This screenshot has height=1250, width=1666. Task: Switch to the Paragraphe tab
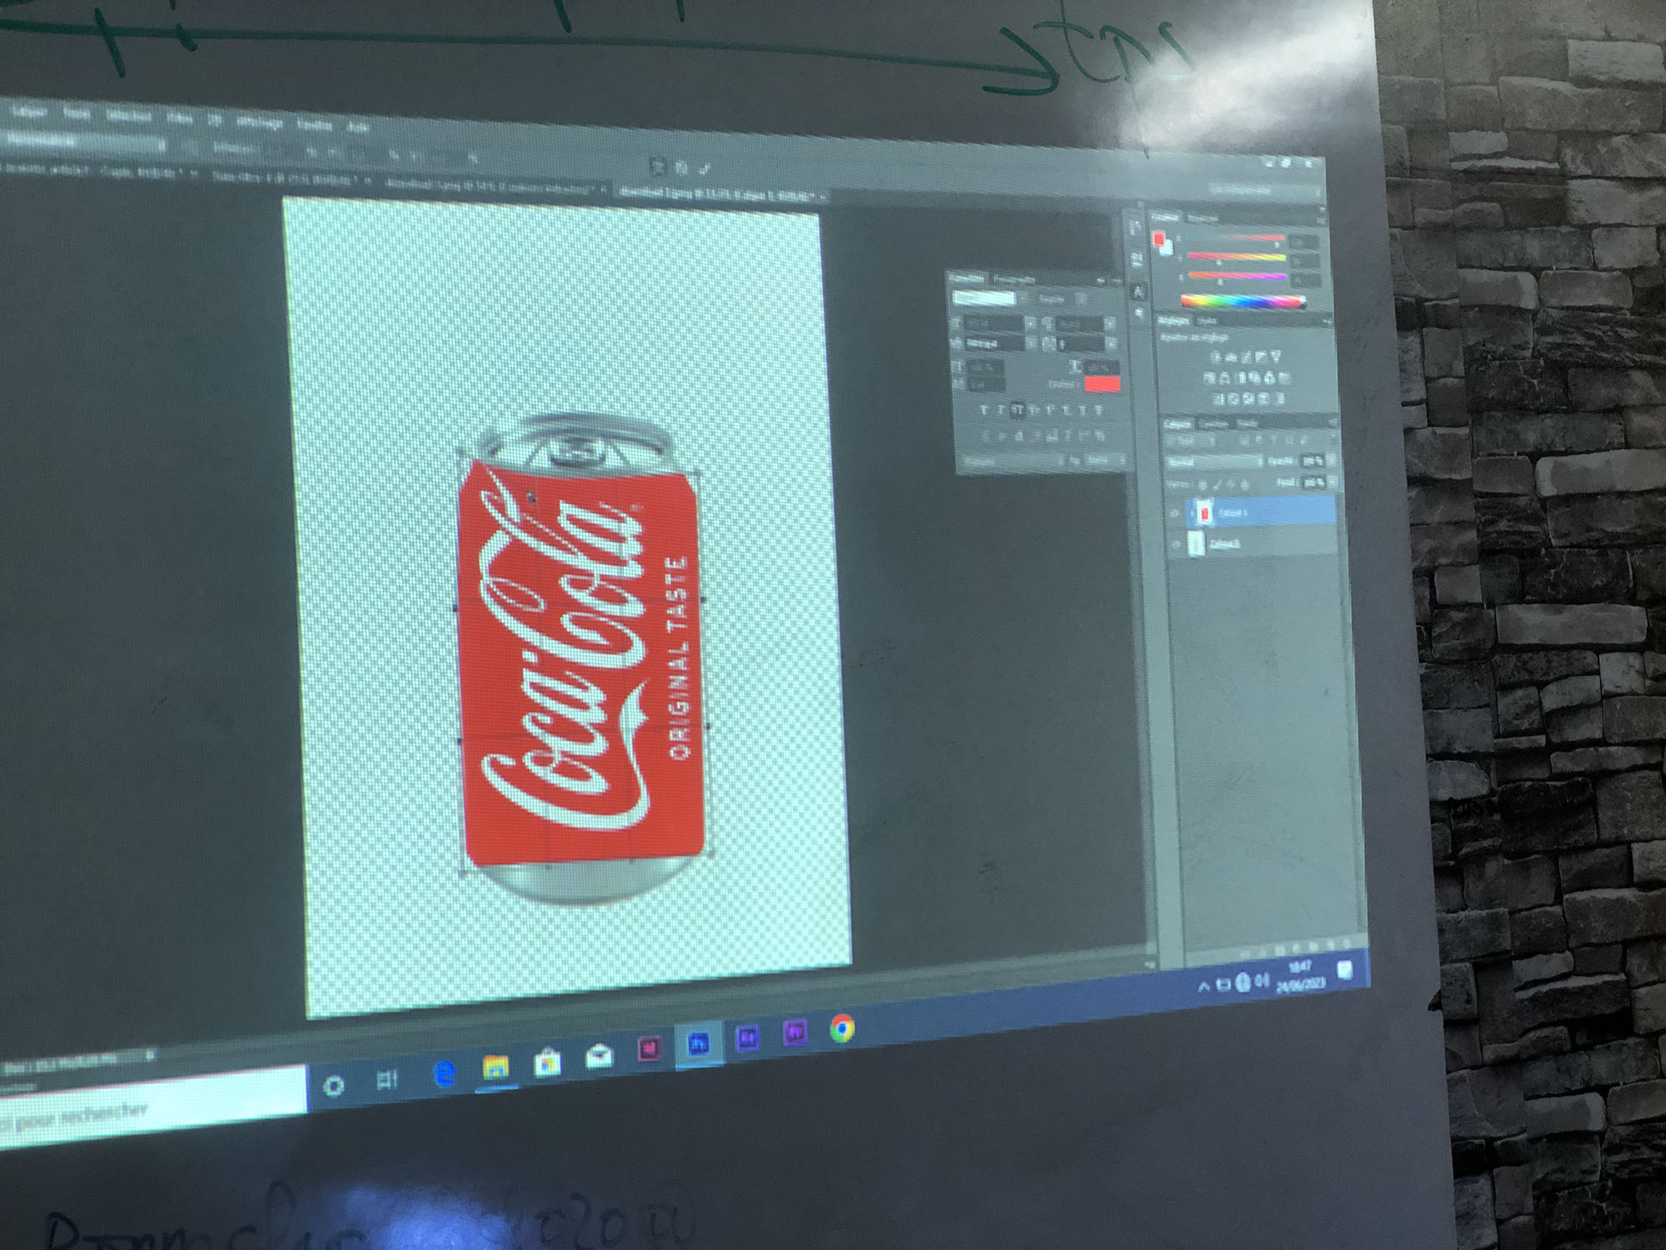pyautogui.click(x=1014, y=280)
